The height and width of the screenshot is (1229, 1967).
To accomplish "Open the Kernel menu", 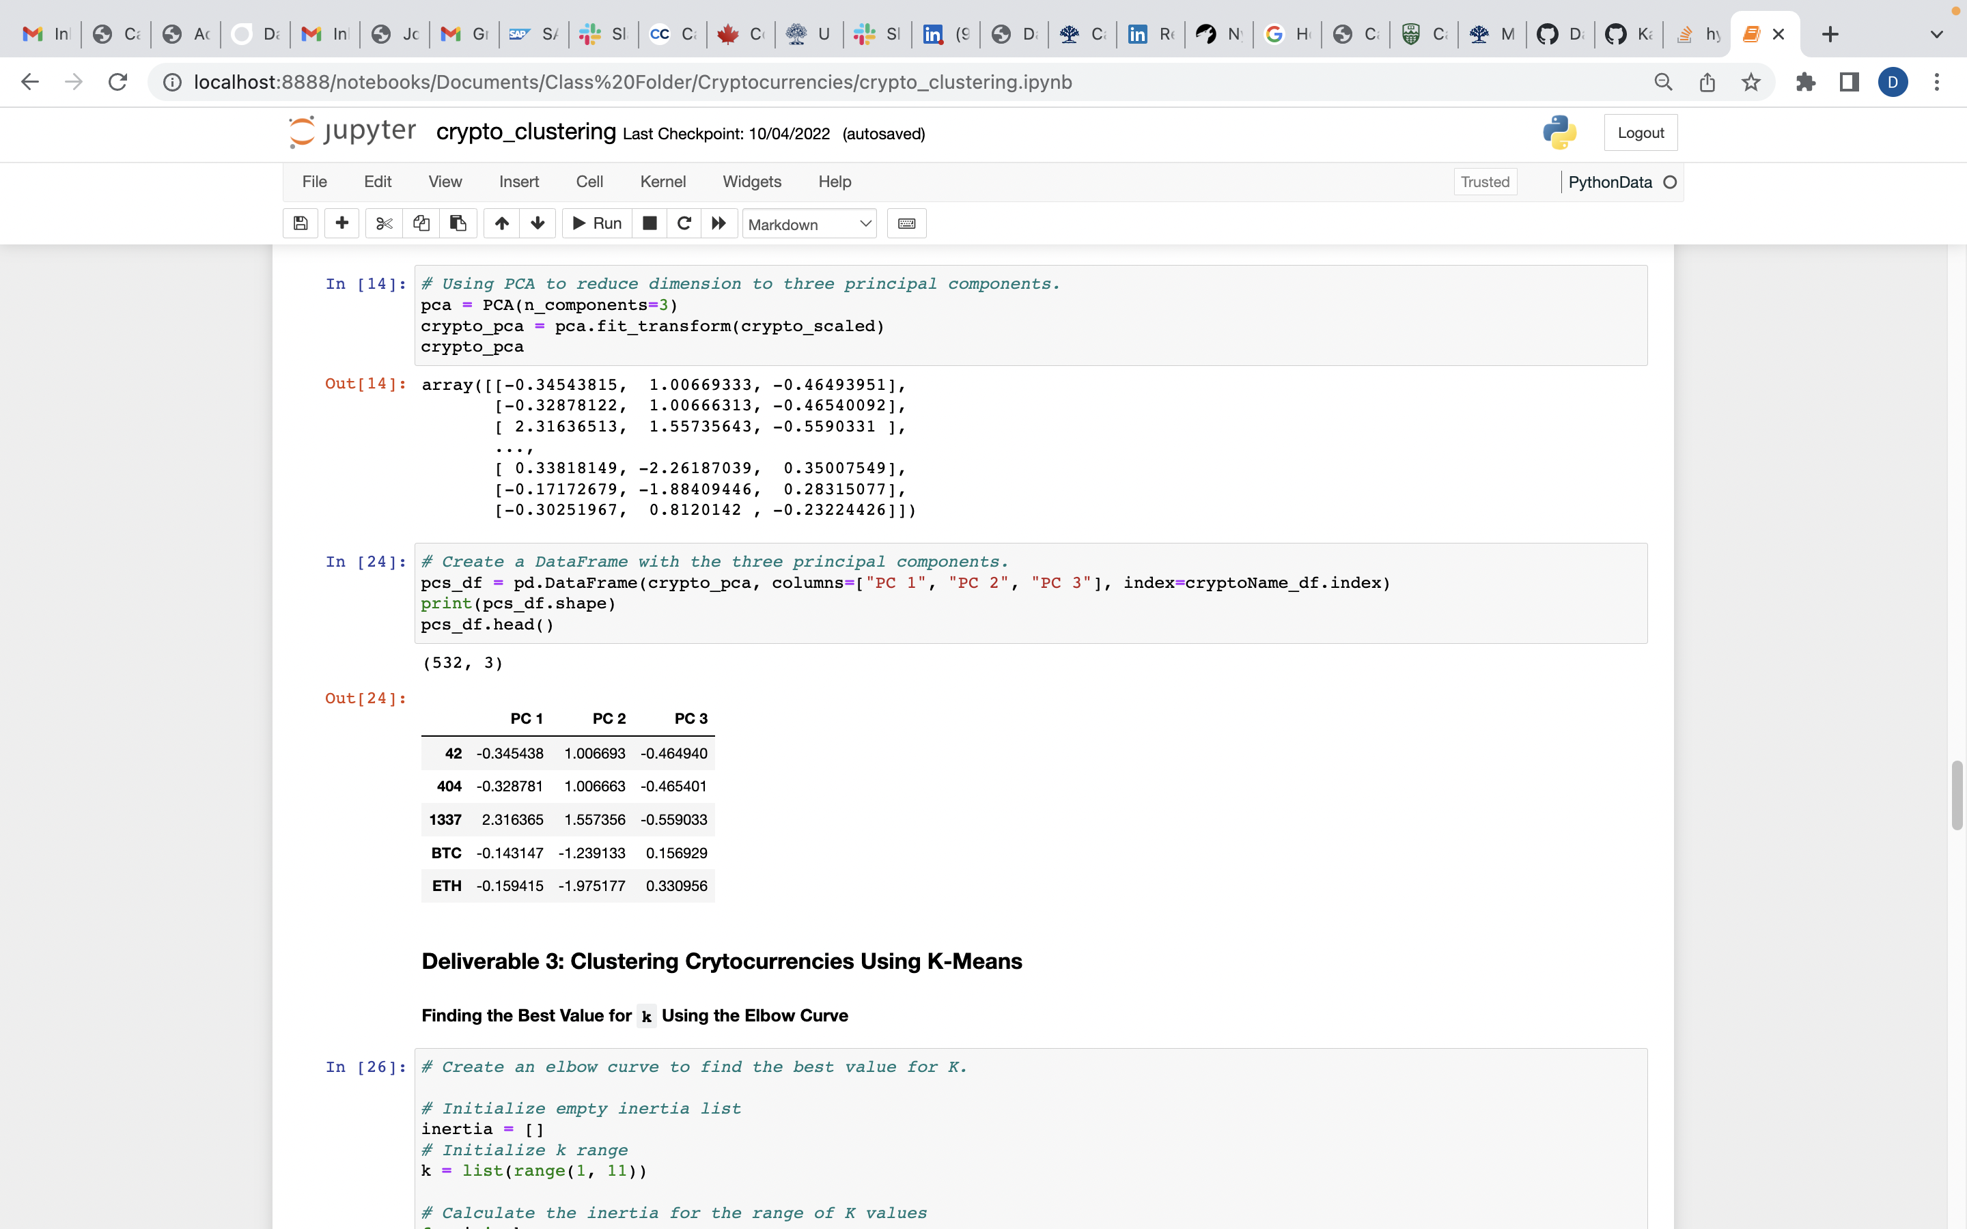I will 662,181.
